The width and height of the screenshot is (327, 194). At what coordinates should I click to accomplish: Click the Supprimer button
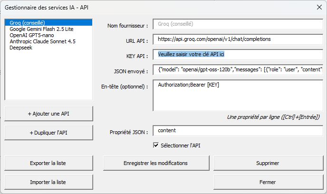coord(268,163)
